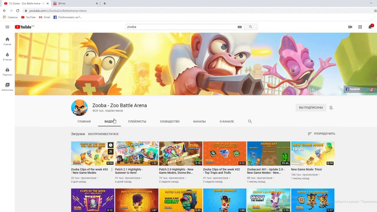Open the YouTube apps grid icon
Viewport: 377px width, 212px height.
pos(360,27)
